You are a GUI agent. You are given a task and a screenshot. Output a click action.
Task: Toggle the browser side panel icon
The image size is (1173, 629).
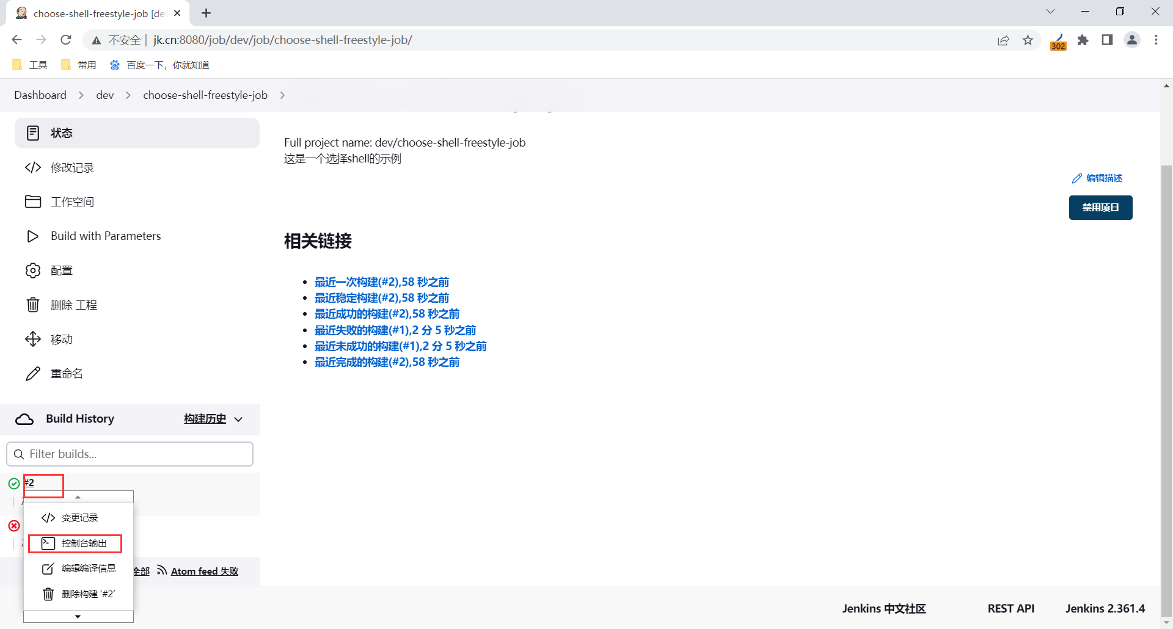point(1107,40)
